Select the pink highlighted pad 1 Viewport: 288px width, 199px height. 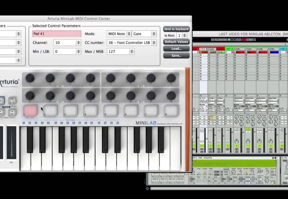point(30,111)
